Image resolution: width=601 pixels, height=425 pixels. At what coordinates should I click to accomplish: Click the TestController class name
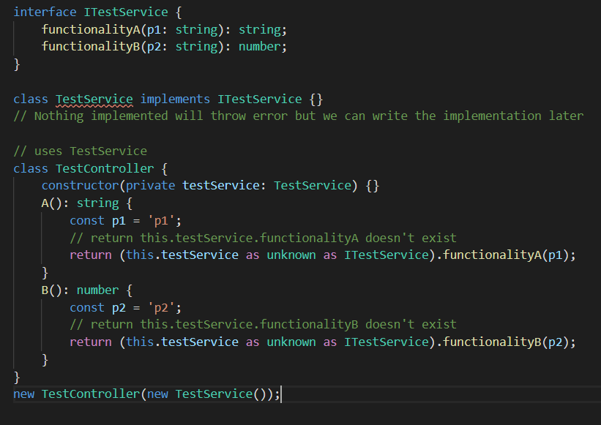pyautogui.click(x=104, y=168)
